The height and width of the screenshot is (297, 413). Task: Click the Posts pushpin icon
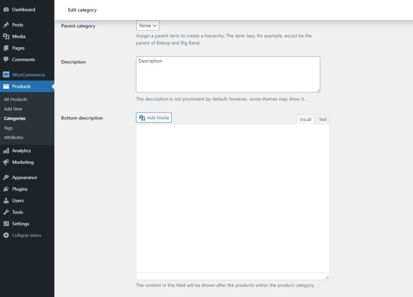[6, 25]
